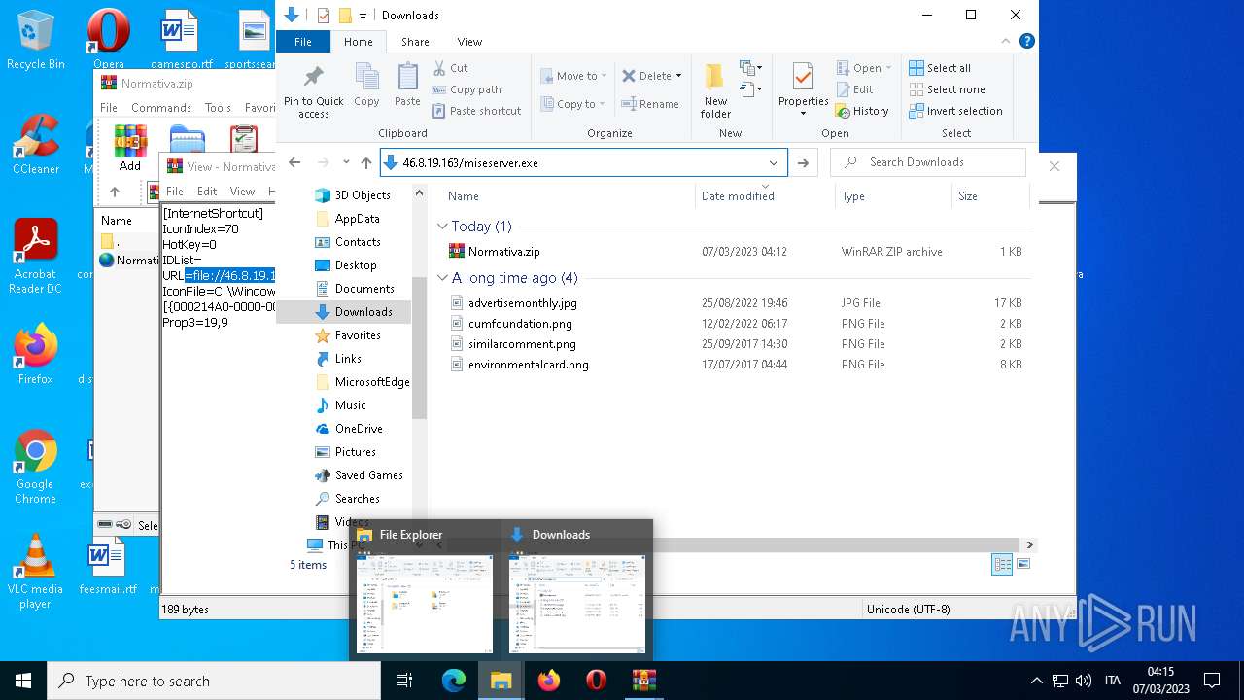Click the Search Downloads box

928,162
